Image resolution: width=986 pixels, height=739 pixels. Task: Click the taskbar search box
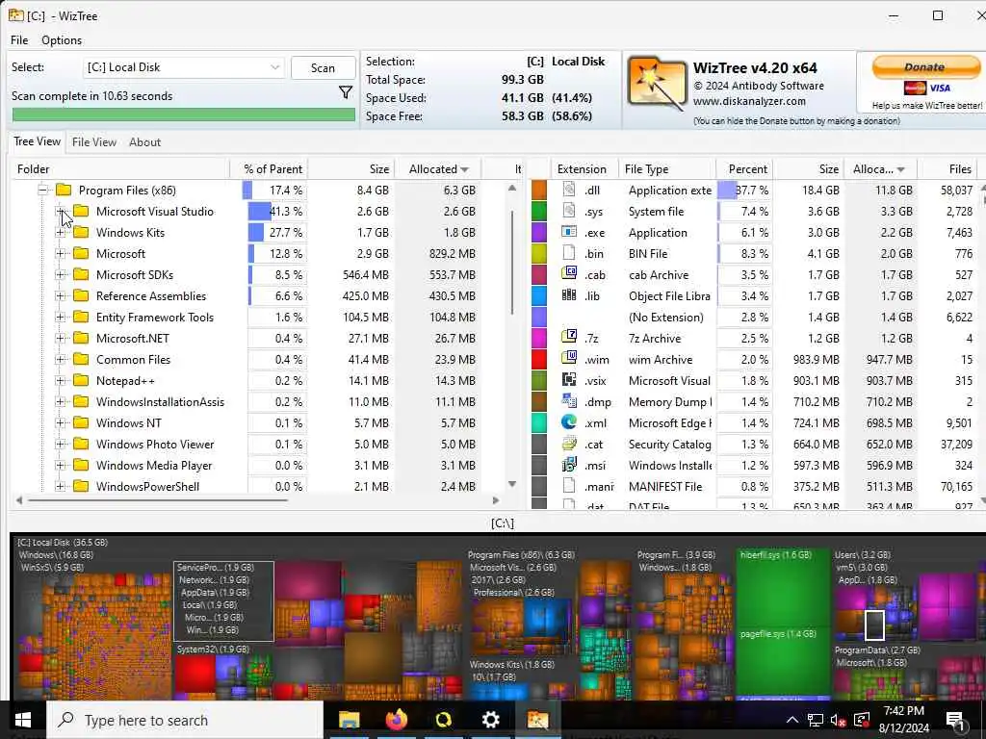[x=185, y=720]
